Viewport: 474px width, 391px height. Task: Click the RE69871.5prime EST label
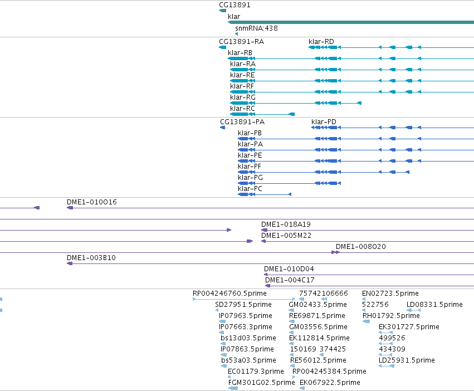pos(317,316)
